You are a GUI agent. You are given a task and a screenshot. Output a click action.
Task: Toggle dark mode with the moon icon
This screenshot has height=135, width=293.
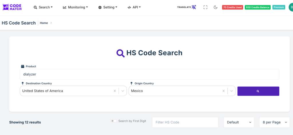pos(216,7)
